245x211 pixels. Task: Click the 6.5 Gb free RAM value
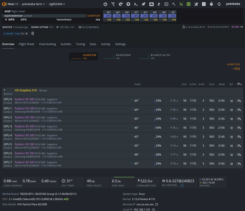click(116, 181)
